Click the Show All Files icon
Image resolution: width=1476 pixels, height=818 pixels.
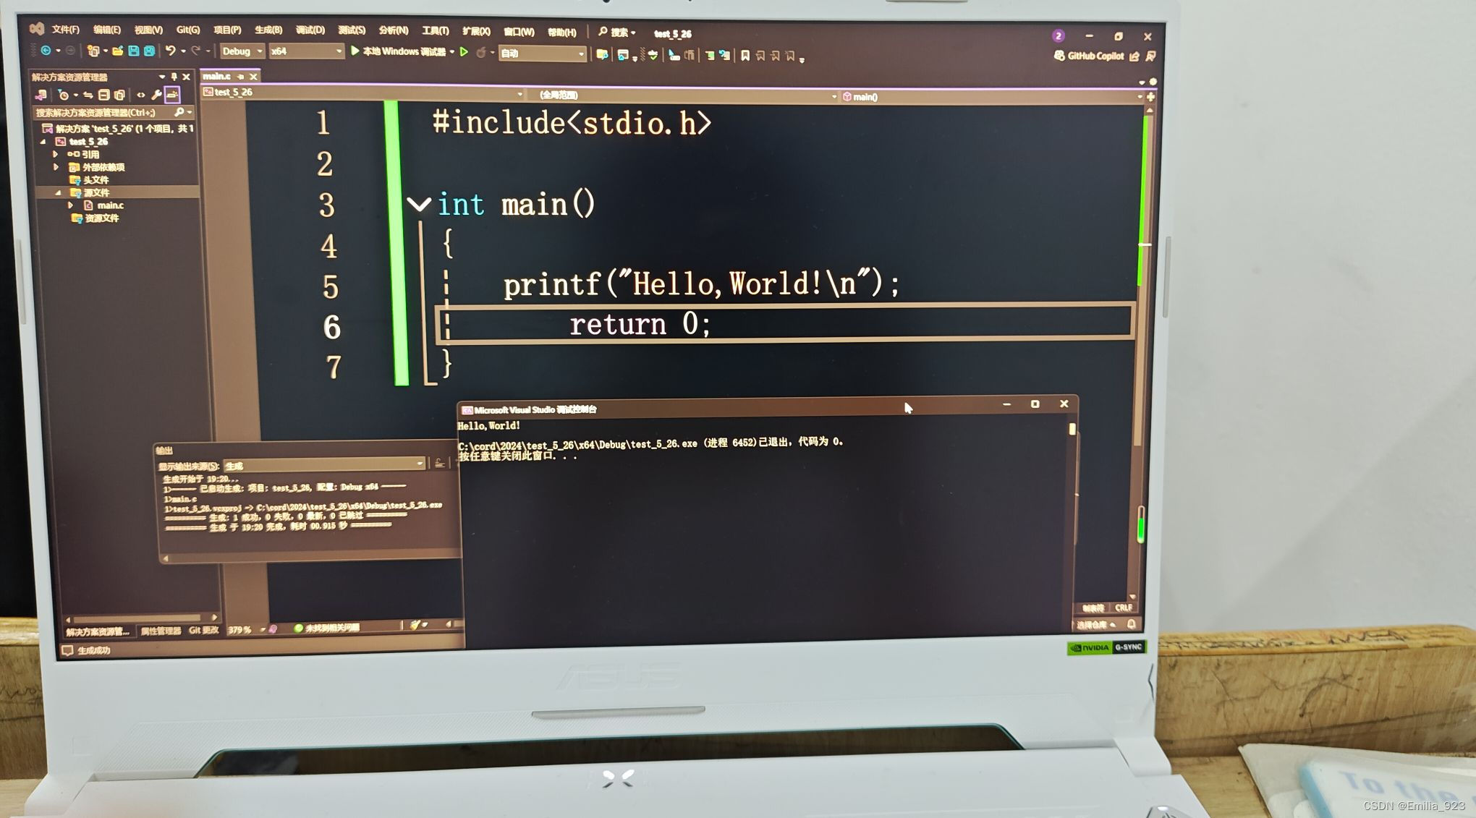119,95
